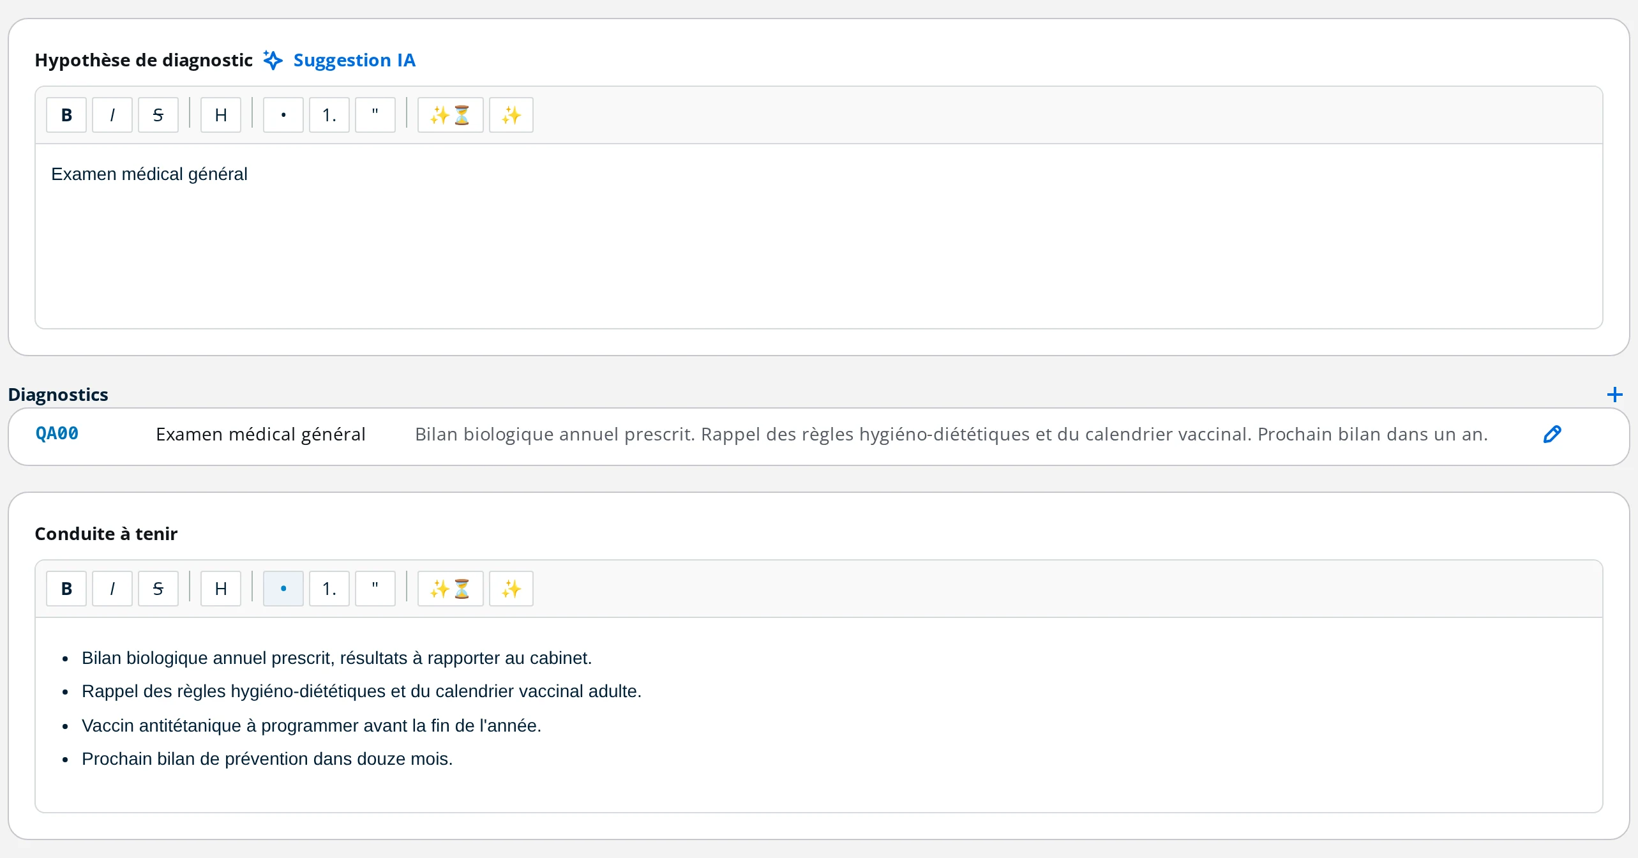Insert heading in Hypothèse de diagnostic editor
This screenshot has width=1638, height=858.
[221, 115]
